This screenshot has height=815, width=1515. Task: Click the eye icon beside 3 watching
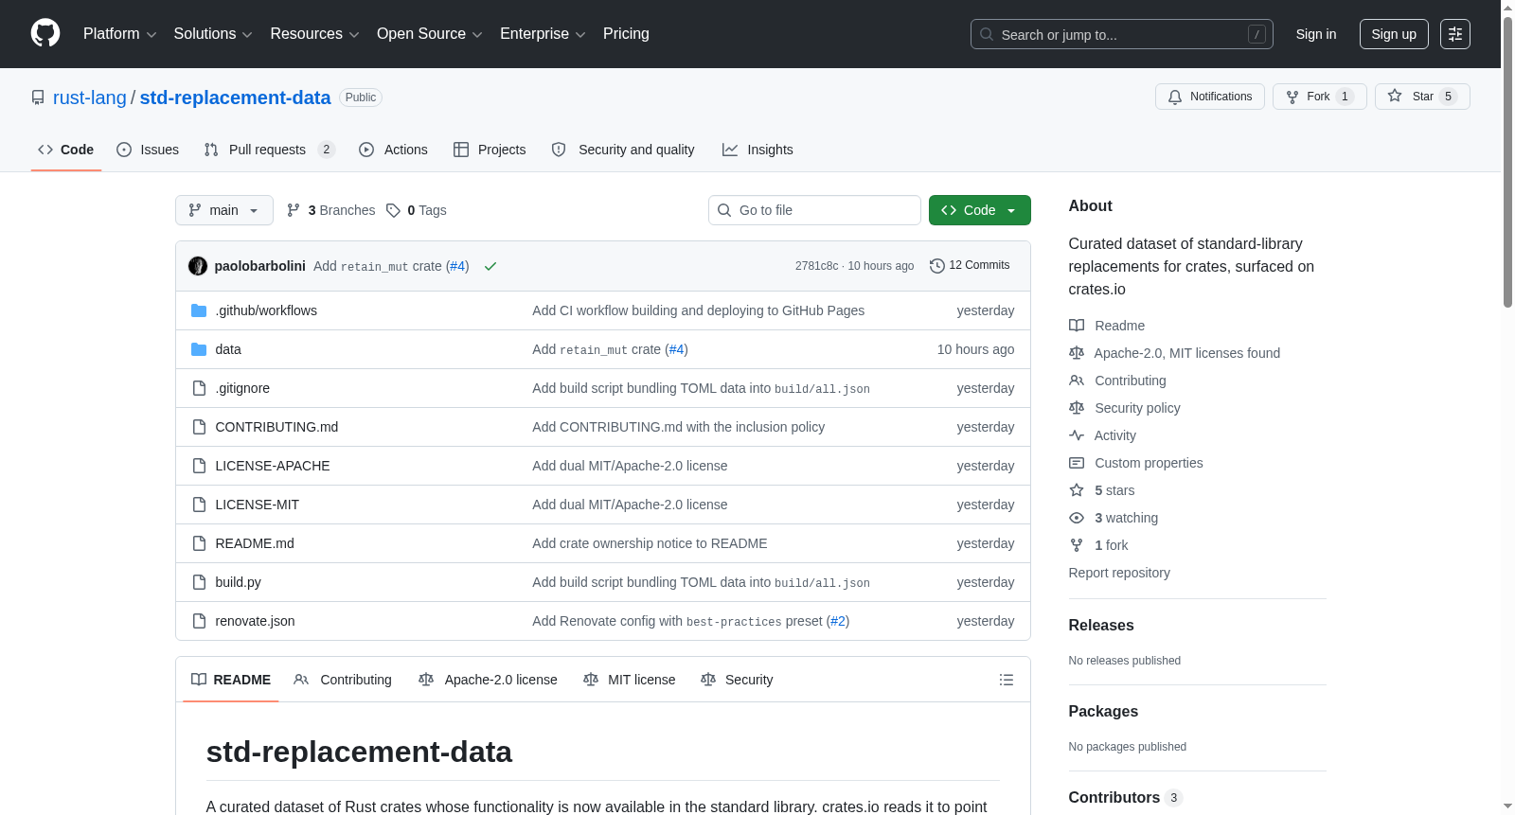tap(1077, 518)
